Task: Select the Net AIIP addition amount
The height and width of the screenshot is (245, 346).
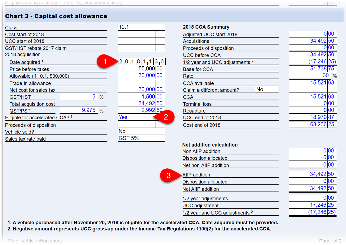Action: click(313, 189)
